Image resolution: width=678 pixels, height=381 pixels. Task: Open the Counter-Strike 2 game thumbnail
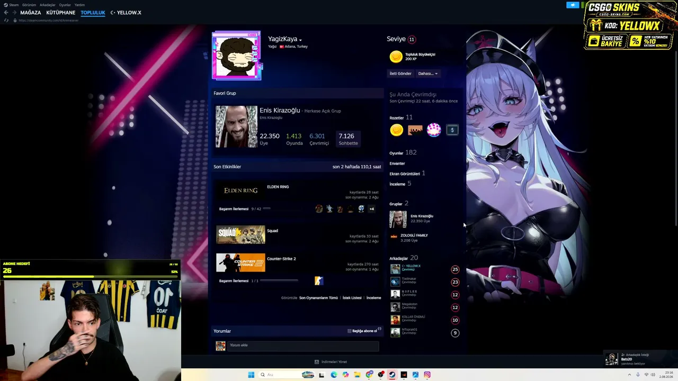tap(240, 263)
